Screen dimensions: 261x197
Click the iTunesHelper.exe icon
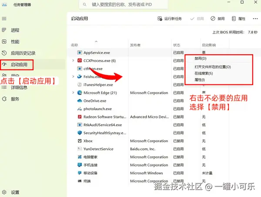tap(80, 85)
